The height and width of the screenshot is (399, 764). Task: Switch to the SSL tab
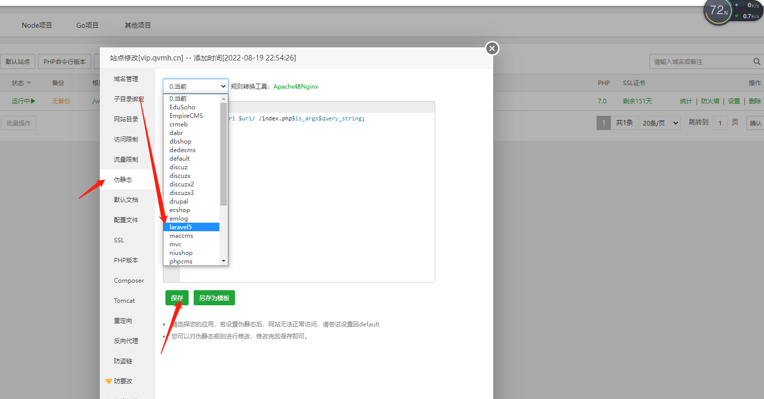[x=127, y=240]
